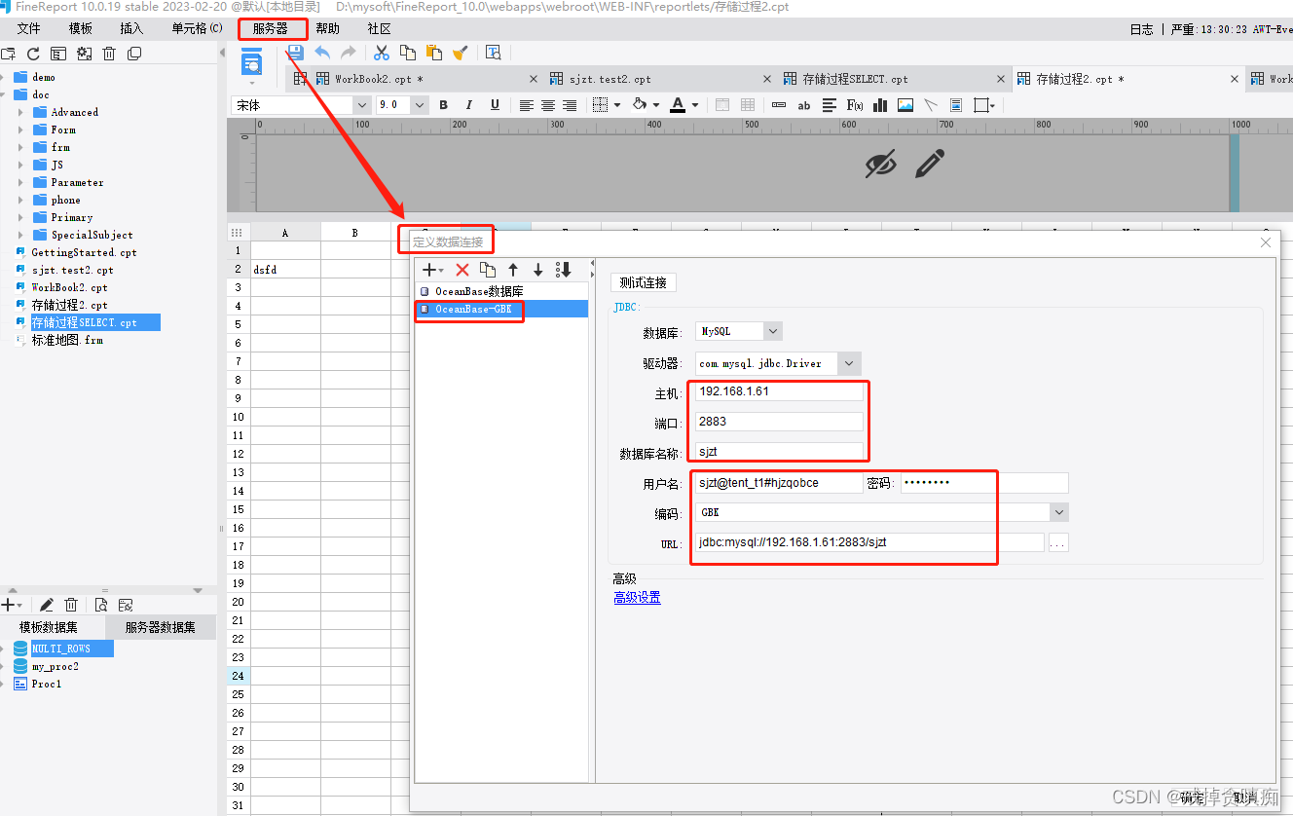Delete selected file with trash icon in file panel
The image size is (1293, 816).
(109, 54)
